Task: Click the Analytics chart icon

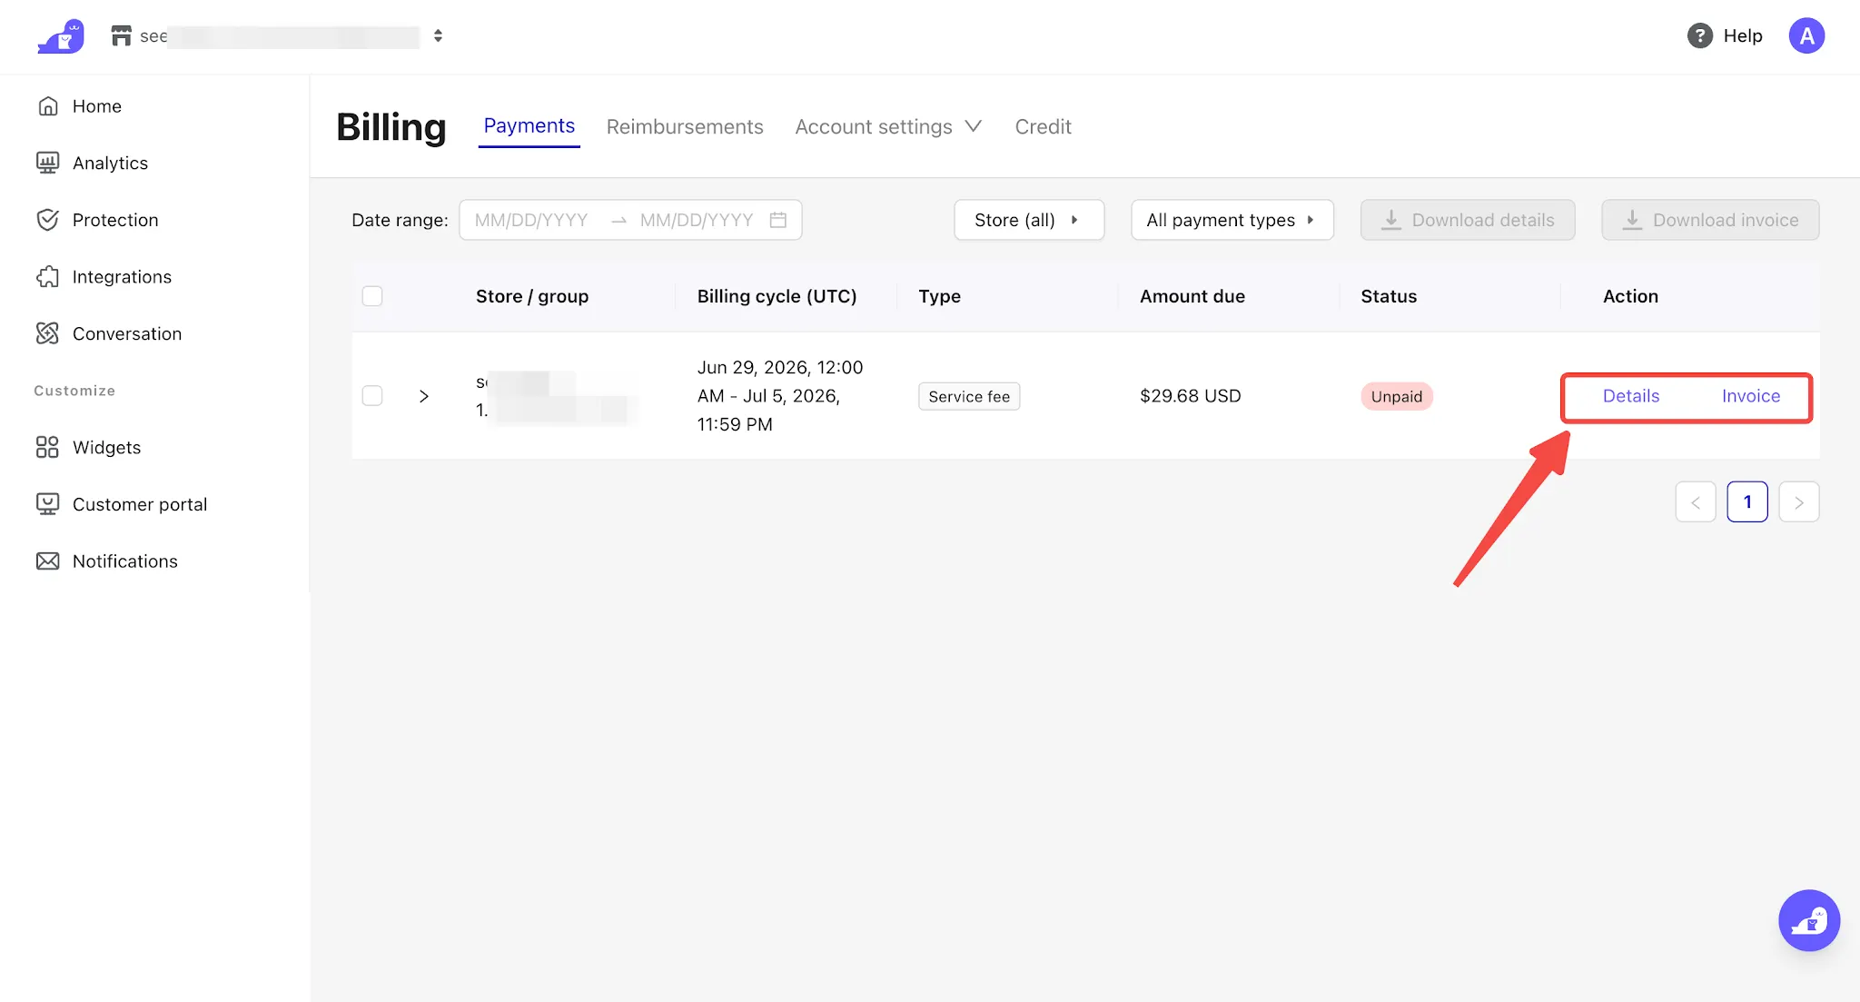Action: click(x=48, y=163)
